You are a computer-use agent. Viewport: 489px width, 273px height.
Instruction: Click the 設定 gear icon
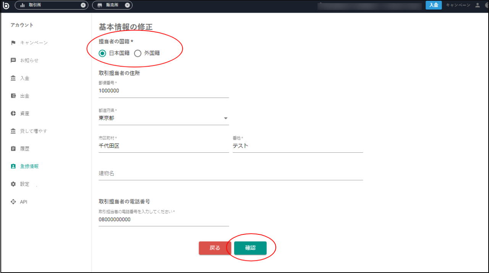tap(13, 184)
